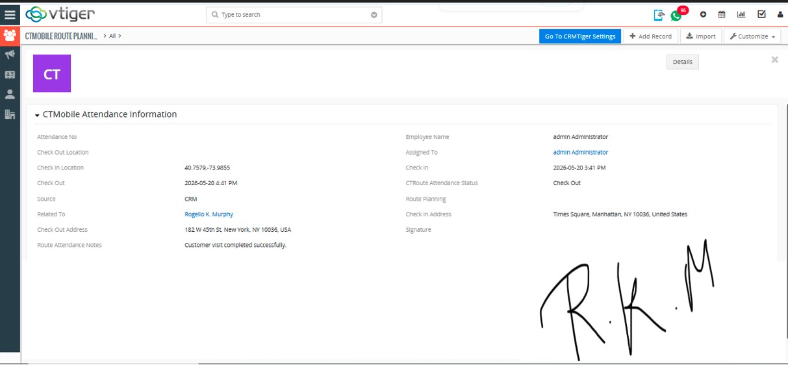Click the CTMOBILE ROUTE PLANNI... module title
The height and width of the screenshot is (365, 788).
coord(61,36)
